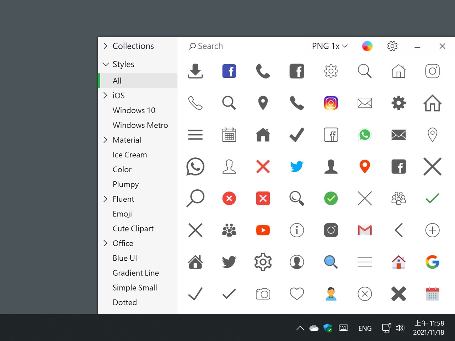Open the rainbow color picker circle

(367, 46)
